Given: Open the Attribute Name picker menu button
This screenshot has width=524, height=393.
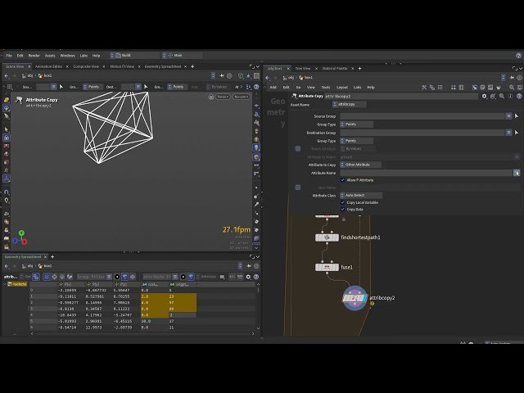Looking at the screenshot, I should coord(517,173).
